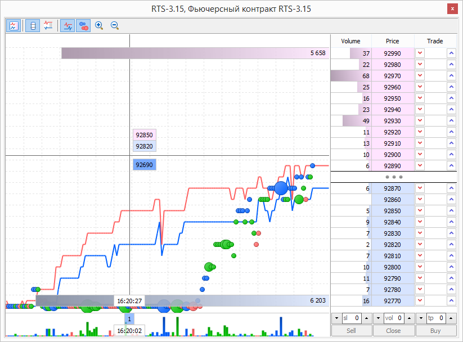Focus the sl input field
Image resolution: width=463 pixels, height=342 pixels.
(x=352, y=318)
